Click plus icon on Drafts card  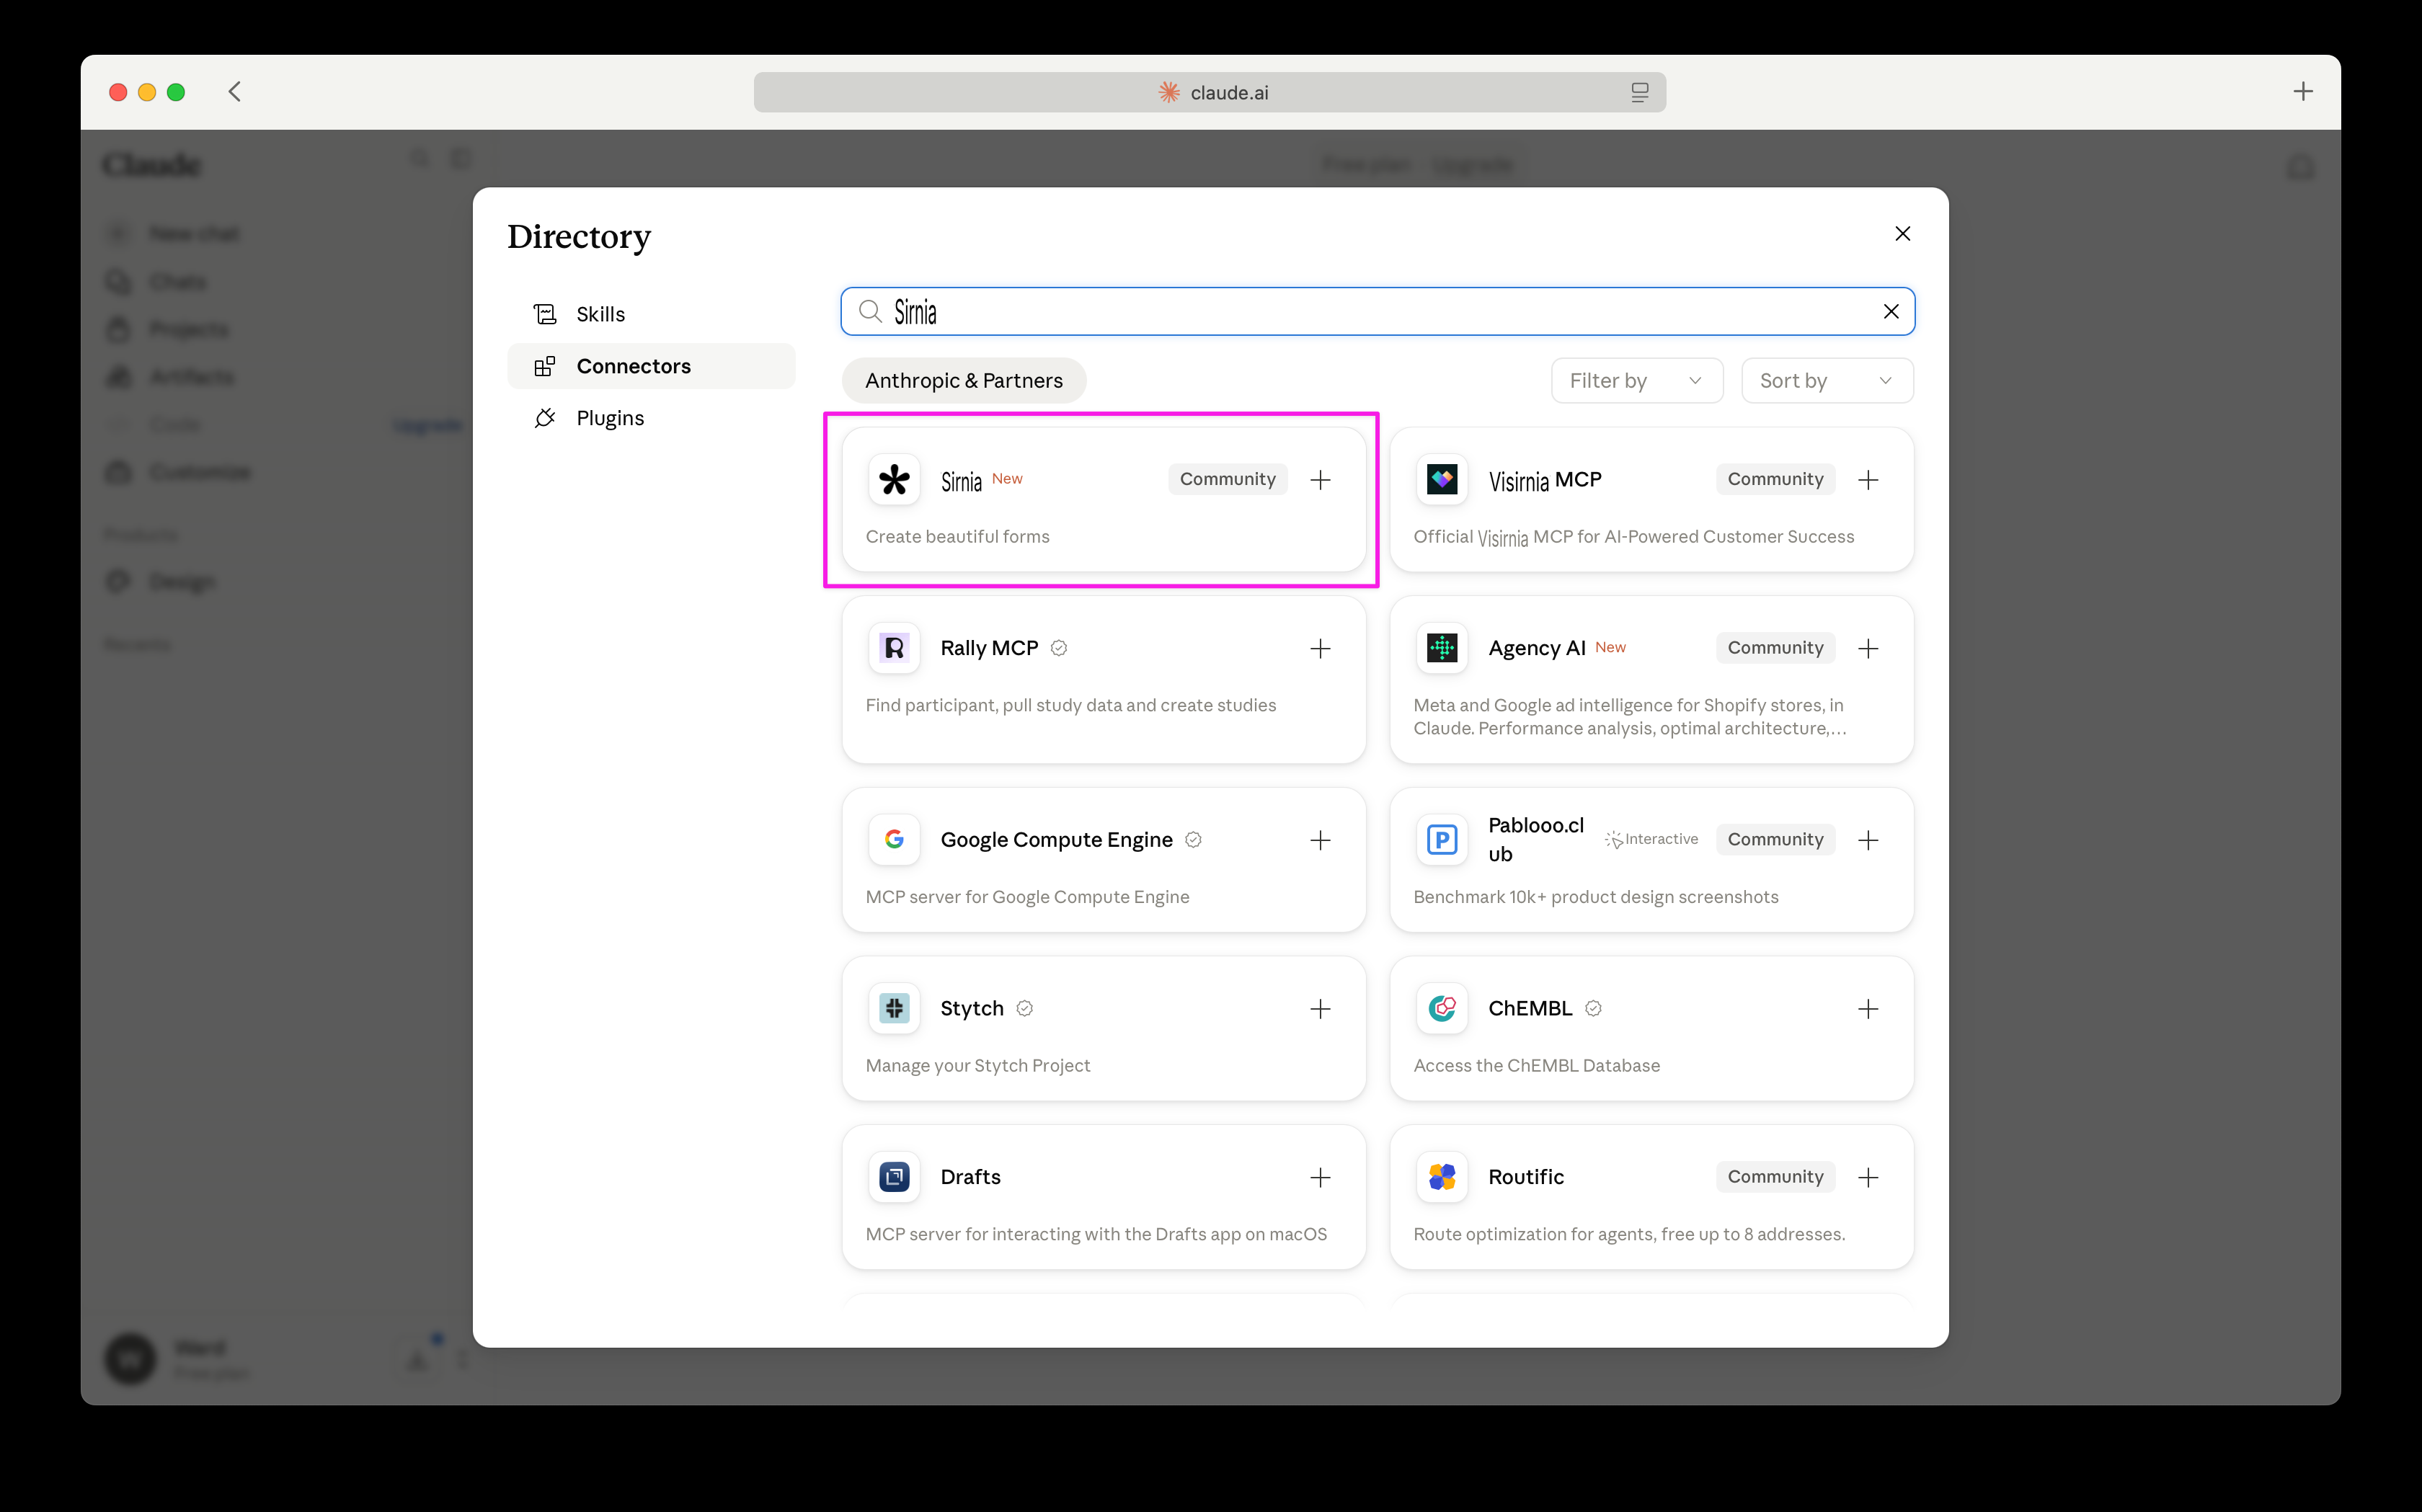coord(1320,1178)
